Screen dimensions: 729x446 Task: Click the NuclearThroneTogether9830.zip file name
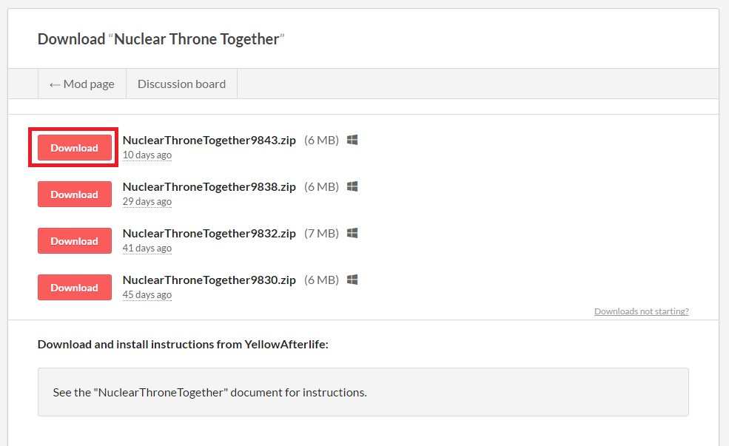209,280
